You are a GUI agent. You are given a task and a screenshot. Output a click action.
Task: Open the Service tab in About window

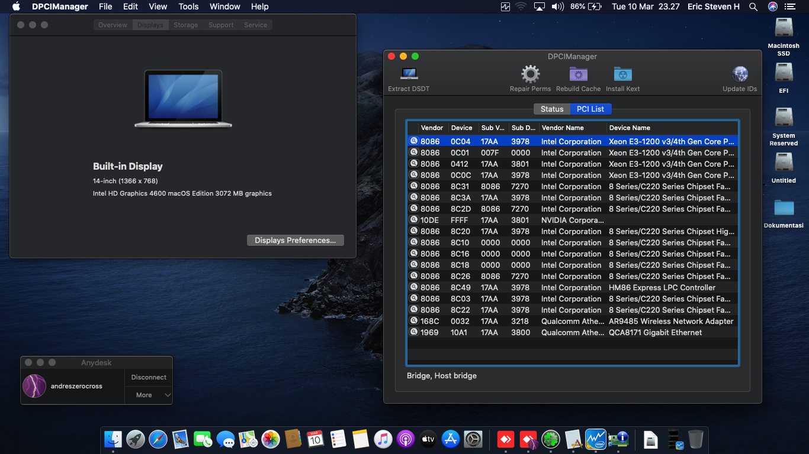click(255, 25)
